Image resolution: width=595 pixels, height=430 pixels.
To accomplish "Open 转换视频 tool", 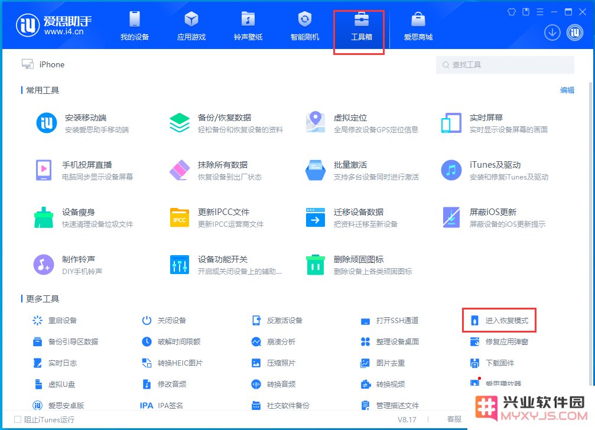I will tap(382, 384).
